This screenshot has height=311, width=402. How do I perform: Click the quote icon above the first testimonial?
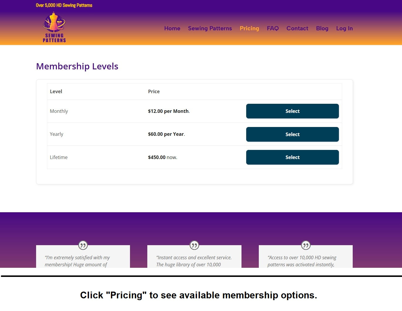(x=83, y=245)
